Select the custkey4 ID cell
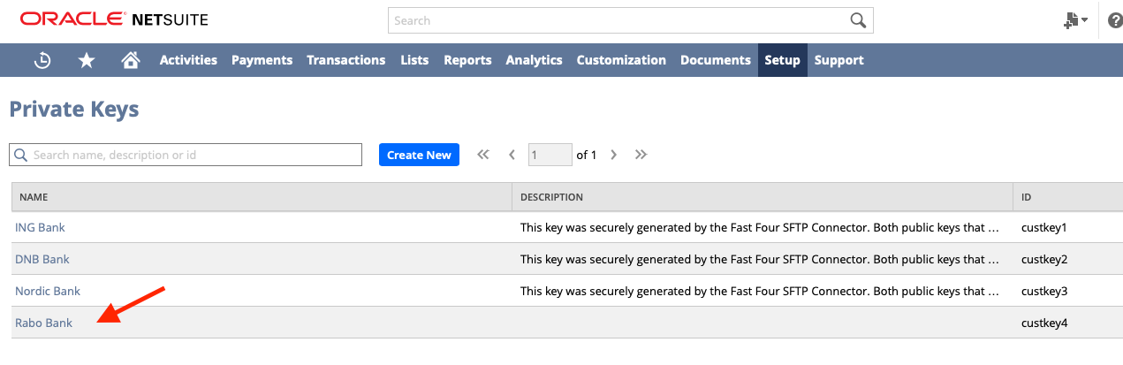Screen dimensions: 1123x365 click(x=1044, y=323)
